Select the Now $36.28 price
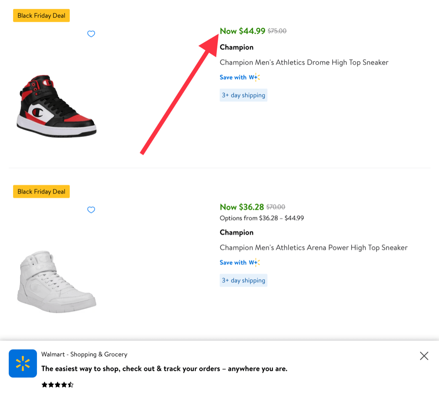Screen dimensions: 439x402 (x=242, y=207)
